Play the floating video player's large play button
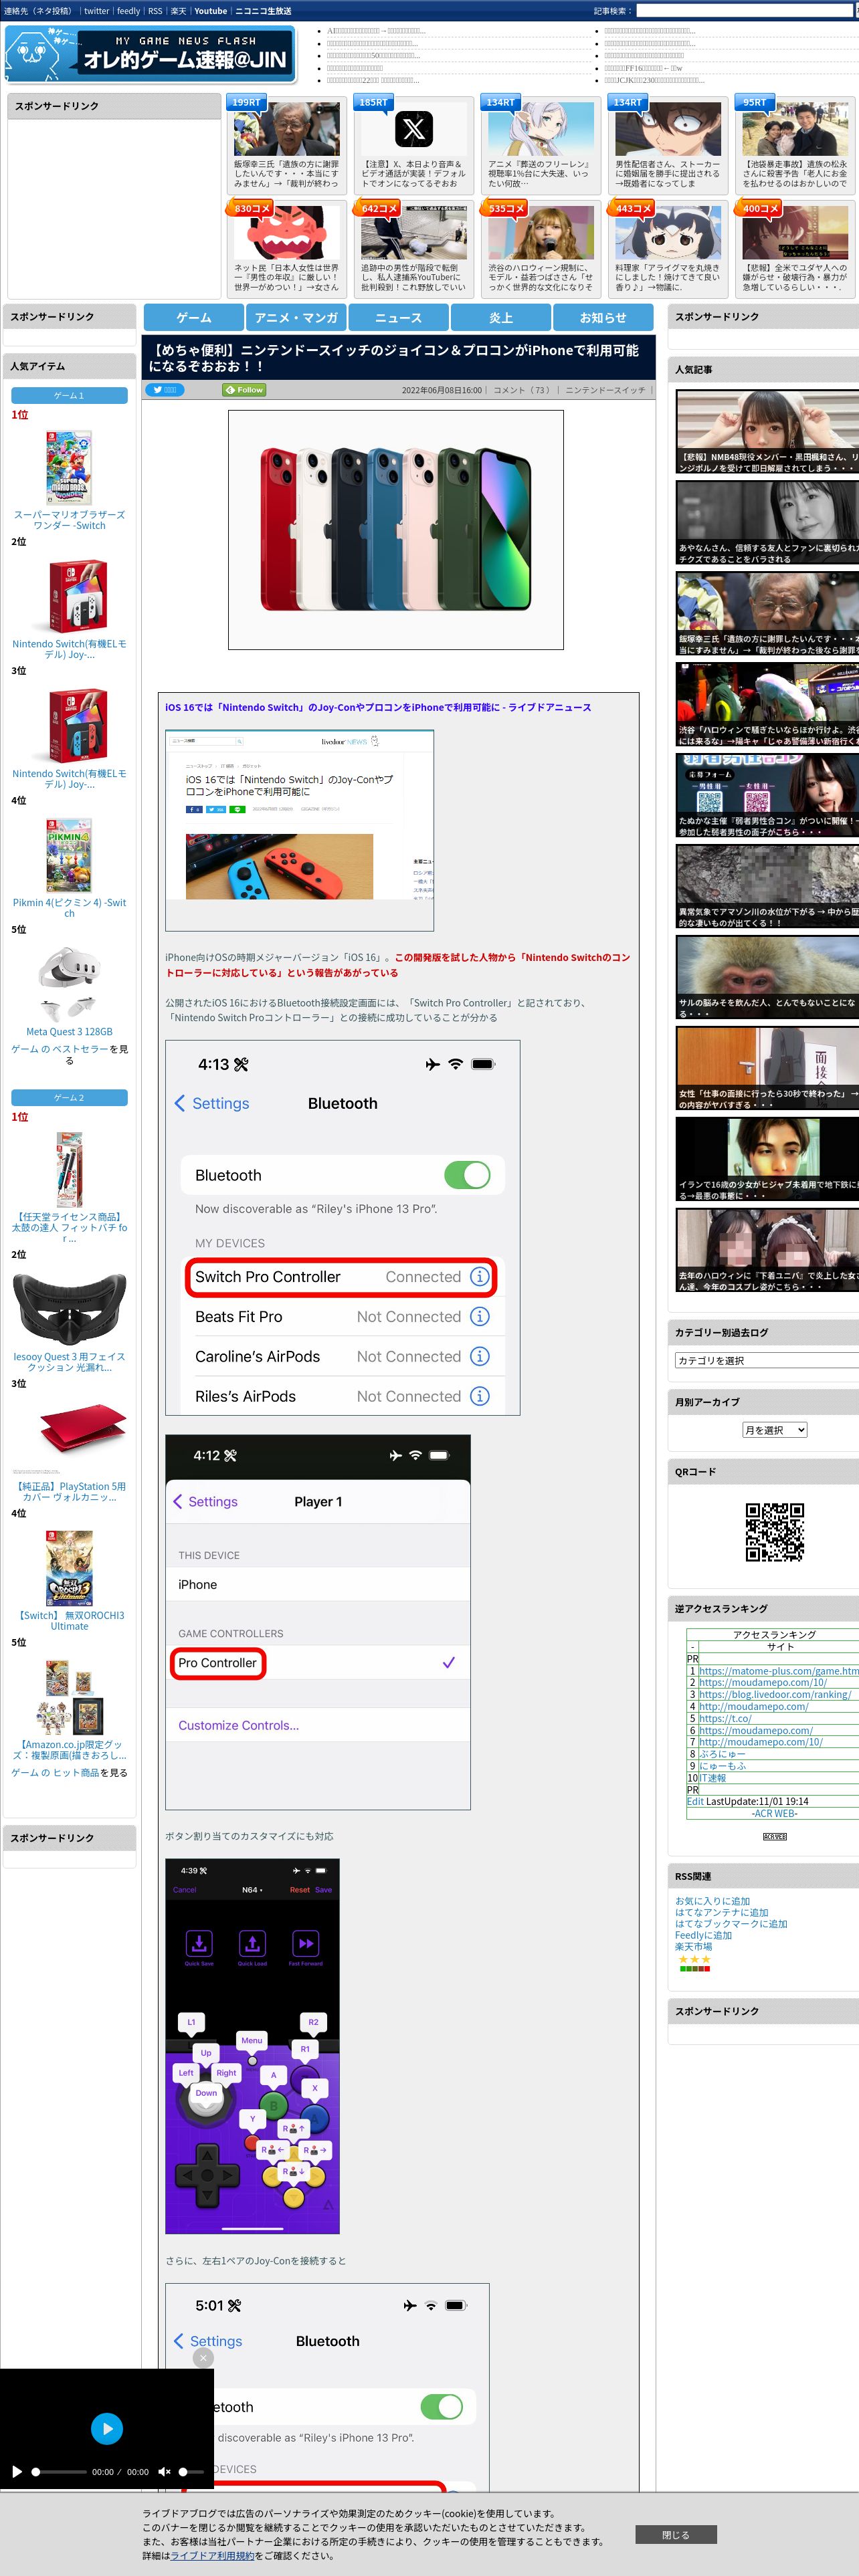 click(107, 2428)
